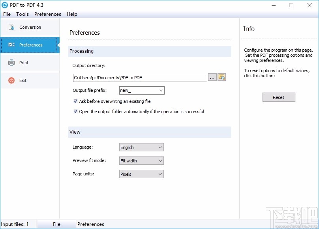The height and width of the screenshot is (229, 319).
Task: Click the Preferences label in status bar
Action: 91,224
